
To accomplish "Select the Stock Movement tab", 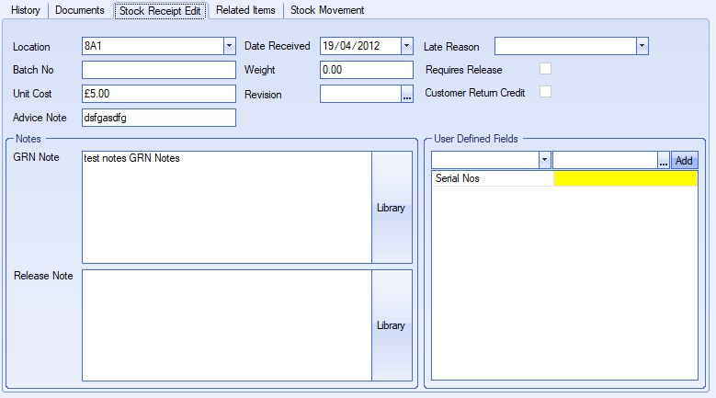I will click(327, 10).
